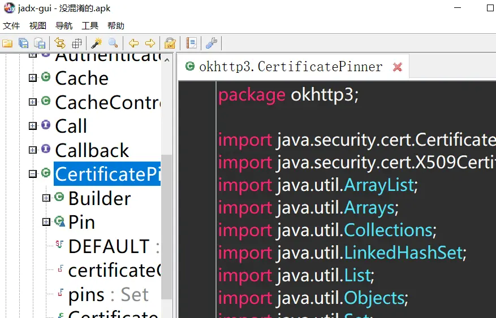Navigate back with left arrow icon
This screenshot has height=318, width=496.
point(134,43)
